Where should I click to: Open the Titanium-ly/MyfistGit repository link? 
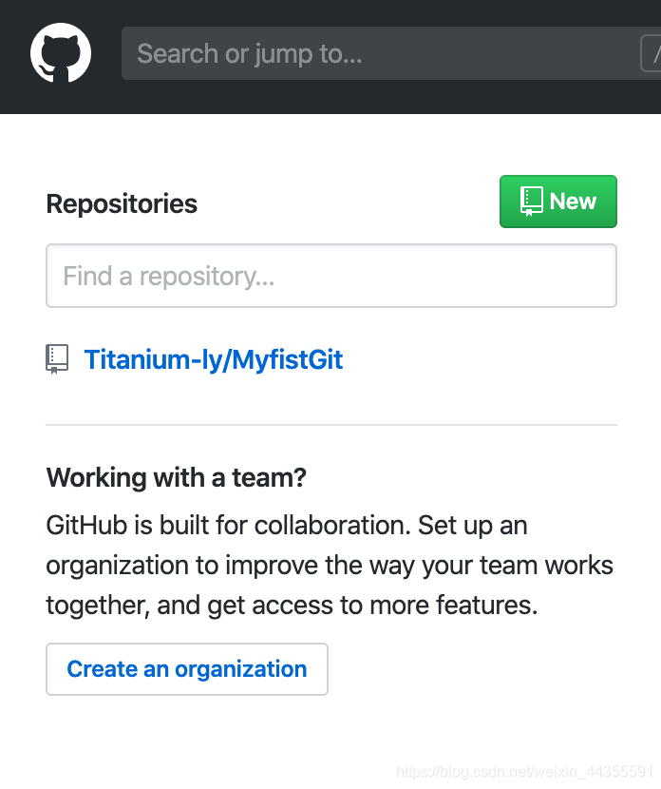pyautogui.click(x=213, y=359)
